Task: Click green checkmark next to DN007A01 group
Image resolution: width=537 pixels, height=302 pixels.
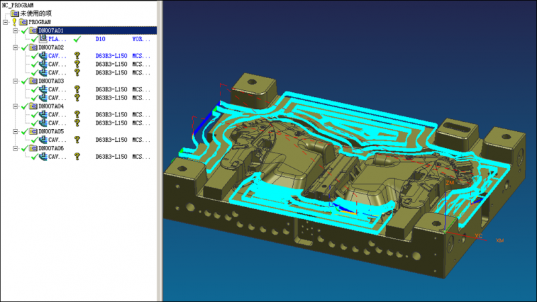Action: [25, 31]
